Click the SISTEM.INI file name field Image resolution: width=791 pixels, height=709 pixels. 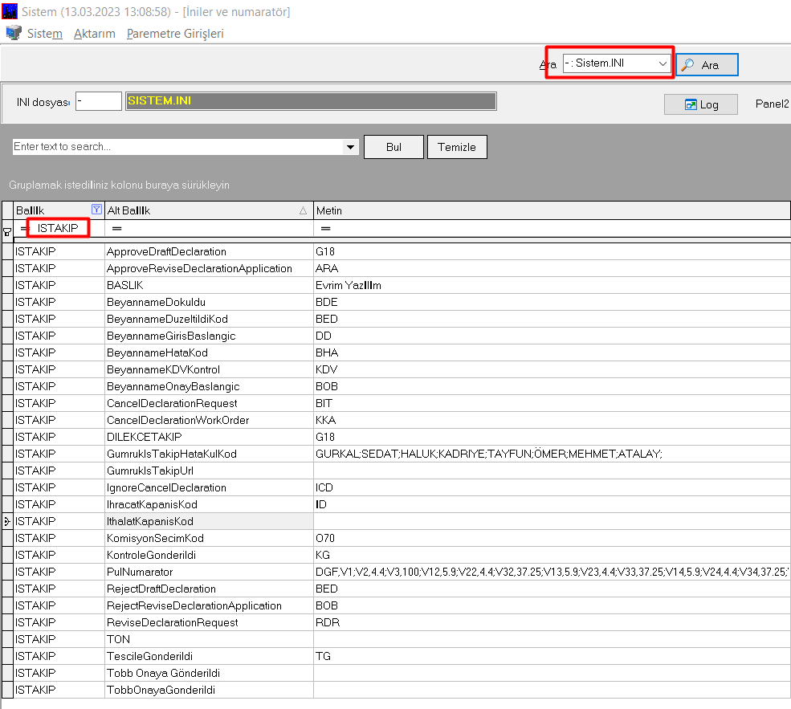pos(311,101)
